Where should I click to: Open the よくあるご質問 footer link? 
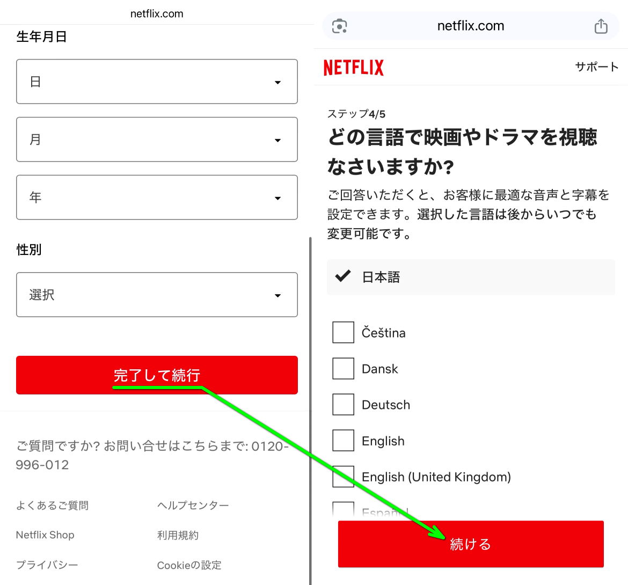(x=52, y=506)
